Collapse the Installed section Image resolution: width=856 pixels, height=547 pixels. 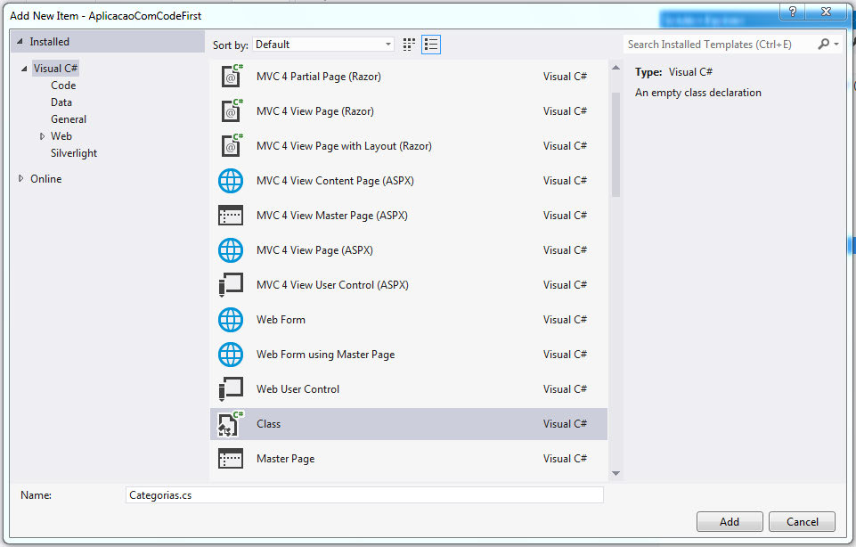pos(20,42)
